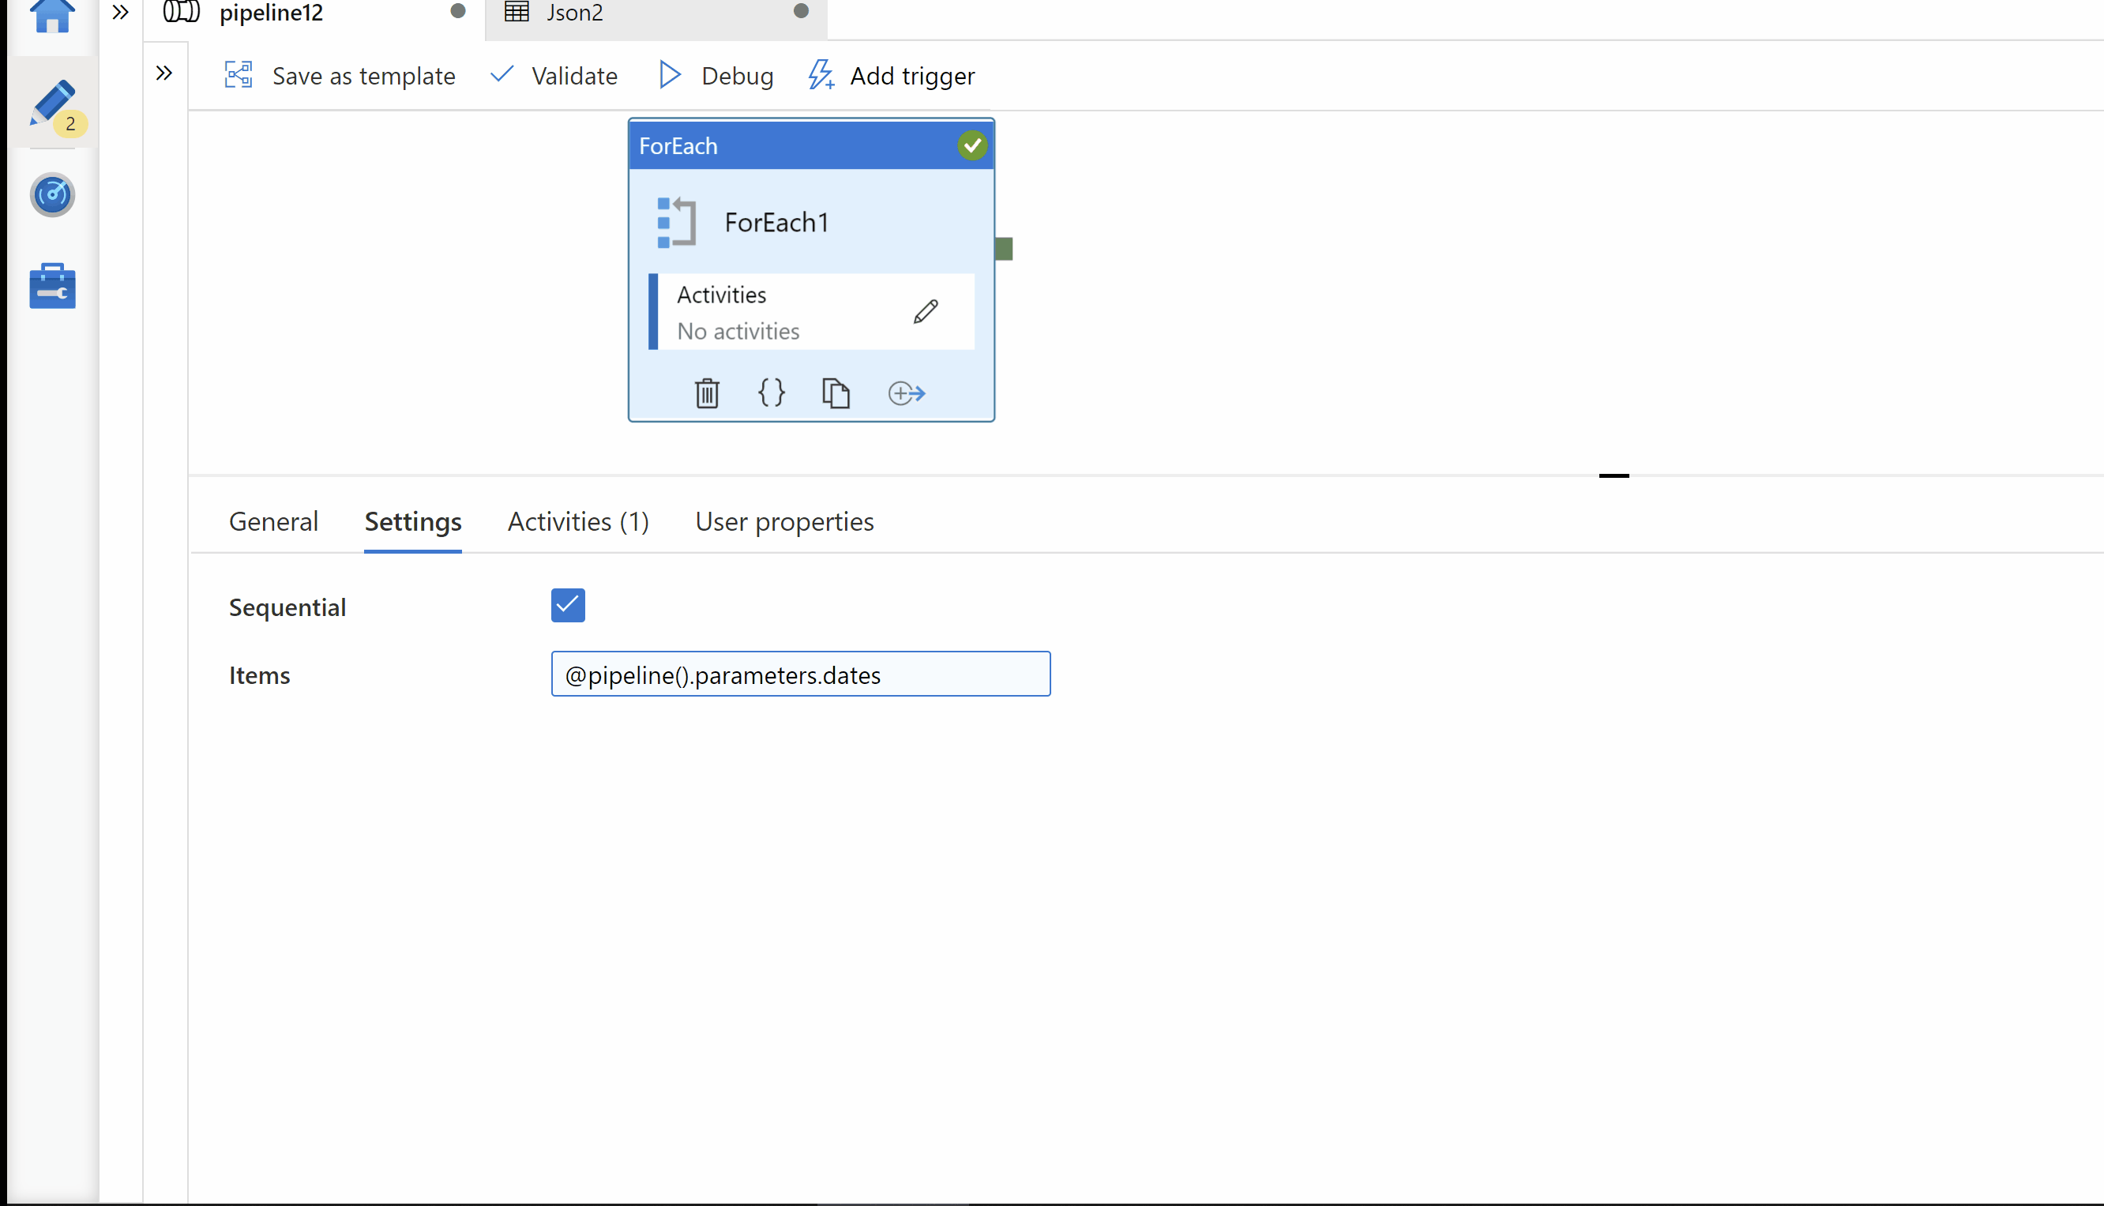The height and width of the screenshot is (1206, 2104).
Task: Switch to the Json2 tab
Action: pos(574,13)
